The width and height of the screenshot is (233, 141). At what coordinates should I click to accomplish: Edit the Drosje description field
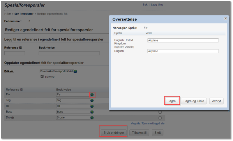tap(73, 117)
